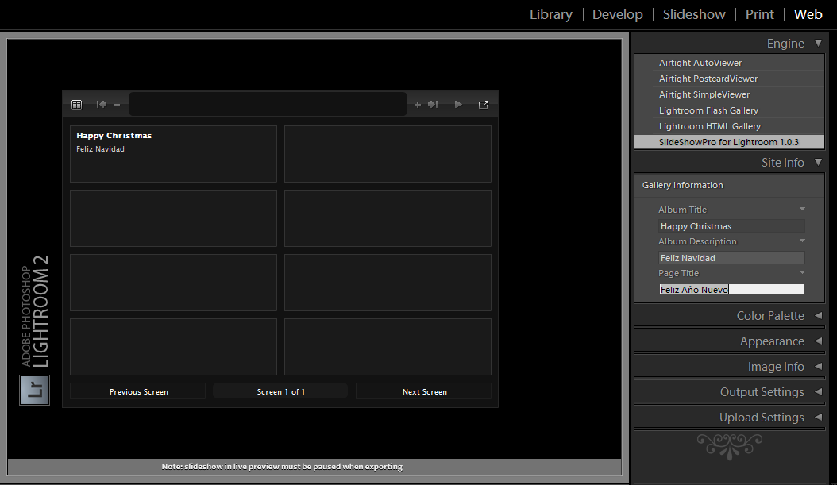Click the Previous Screen button
The width and height of the screenshot is (837, 485).
point(137,391)
